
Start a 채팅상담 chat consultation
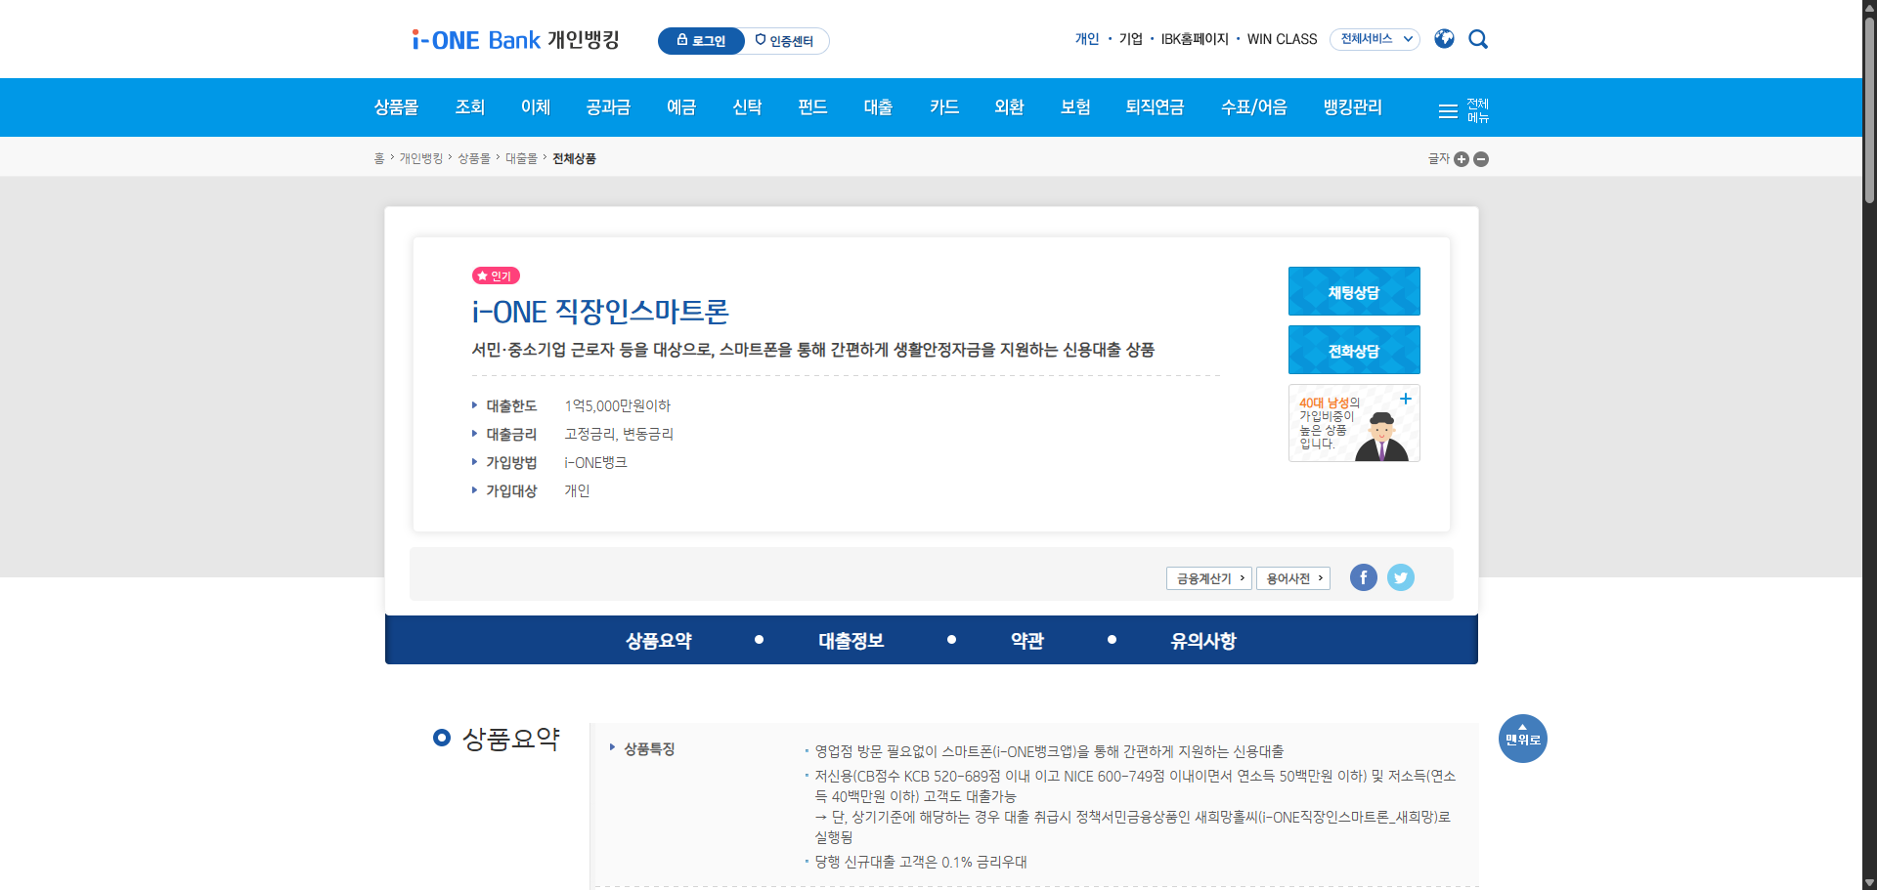(x=1354, y=291)
